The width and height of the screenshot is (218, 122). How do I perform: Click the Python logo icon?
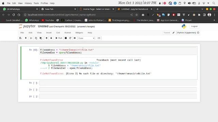pos(184,26)
